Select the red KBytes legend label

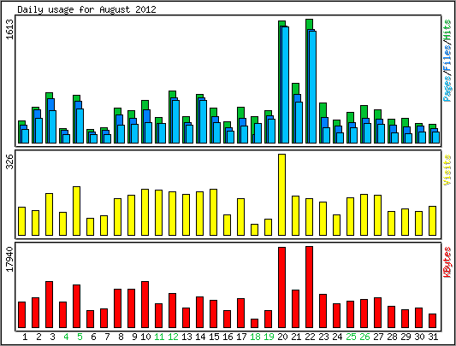(x=447, y=262)
